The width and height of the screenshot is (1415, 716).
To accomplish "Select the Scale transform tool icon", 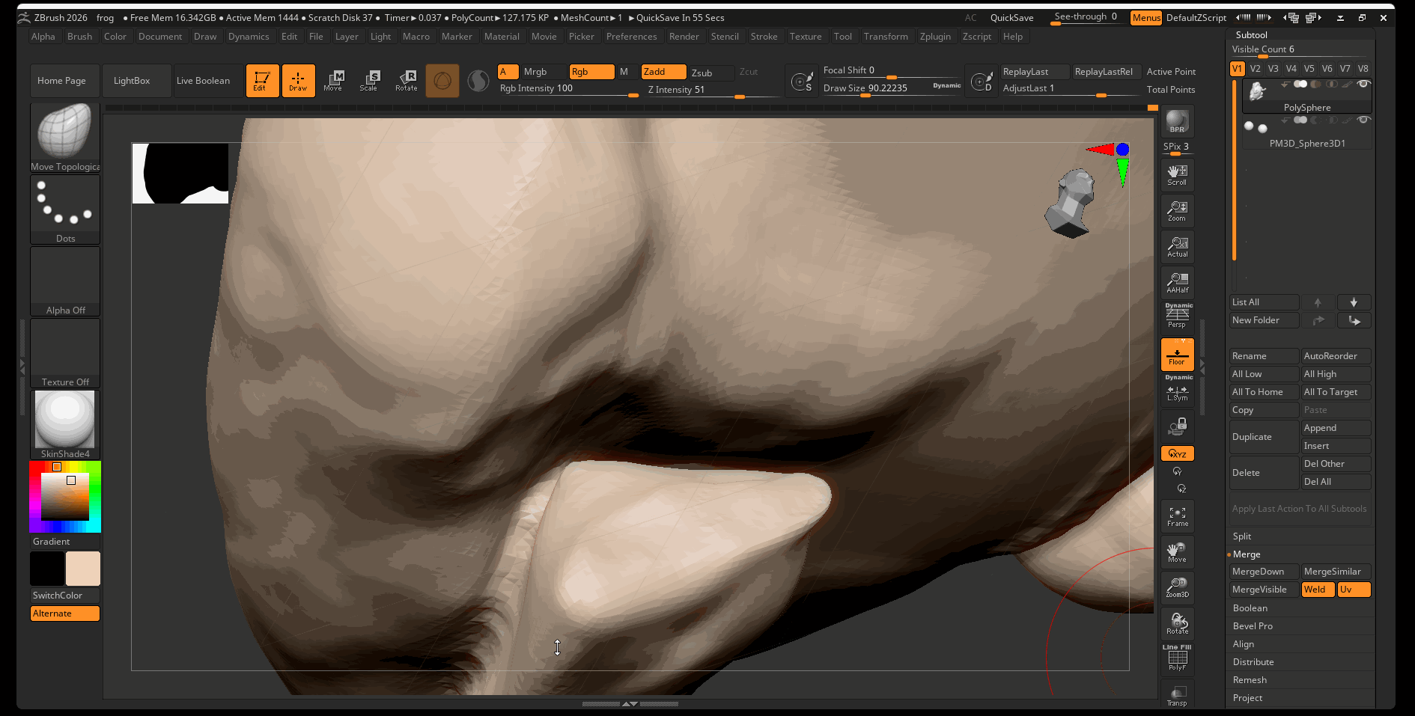I will 369,80.
